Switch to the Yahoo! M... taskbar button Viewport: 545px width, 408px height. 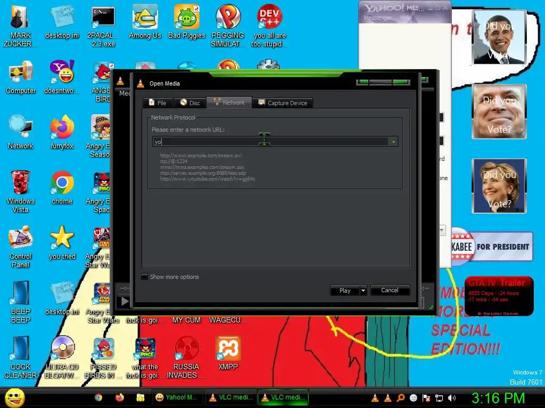click(x=177, y=397)
